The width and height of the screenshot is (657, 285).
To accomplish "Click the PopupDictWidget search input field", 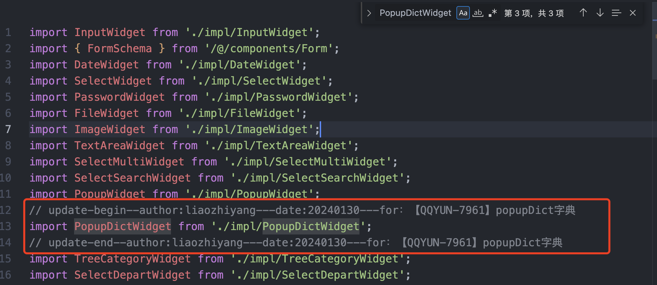I will coord(415,13).
